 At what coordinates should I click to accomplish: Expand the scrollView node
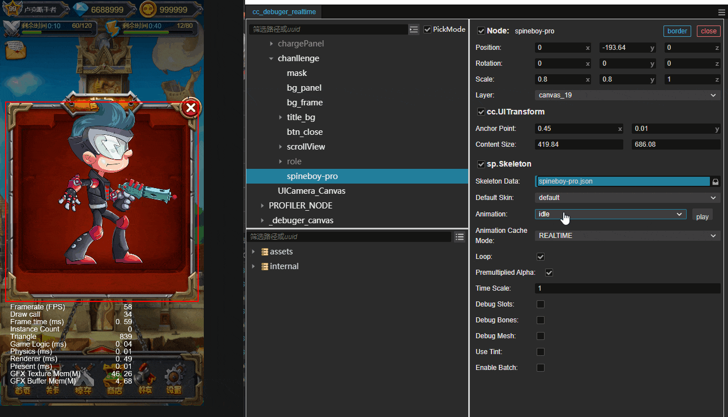coord(280,147)
